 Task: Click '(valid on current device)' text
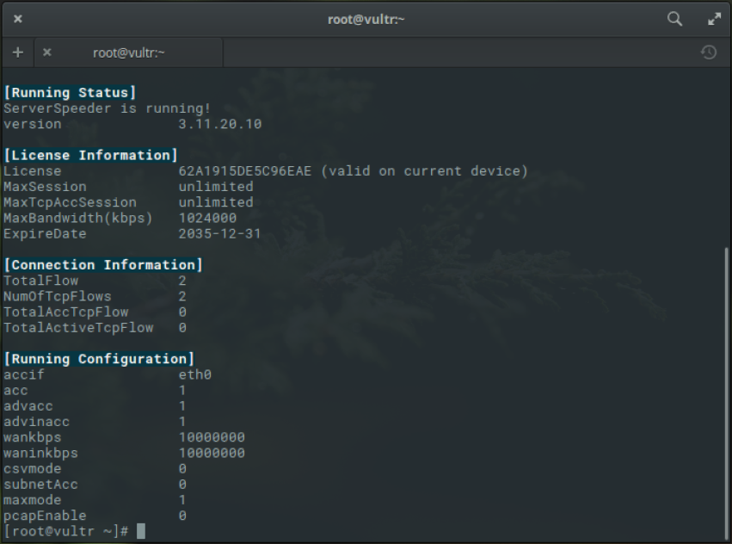tap(424, 171)
